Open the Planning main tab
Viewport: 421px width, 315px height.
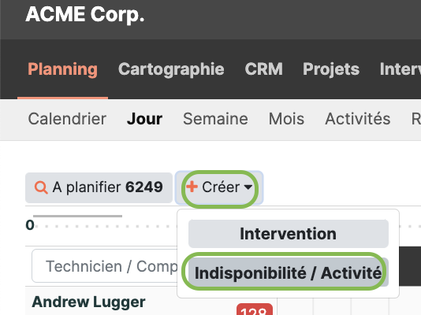click(62, 69)
